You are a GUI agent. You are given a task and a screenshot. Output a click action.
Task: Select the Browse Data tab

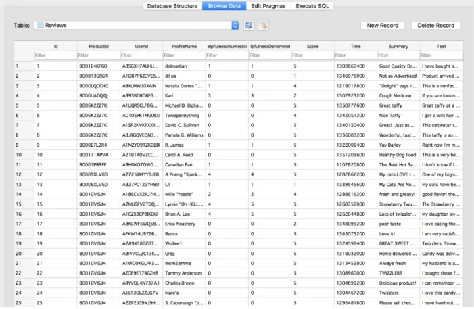pyautogui.click(x=224, y=6)
